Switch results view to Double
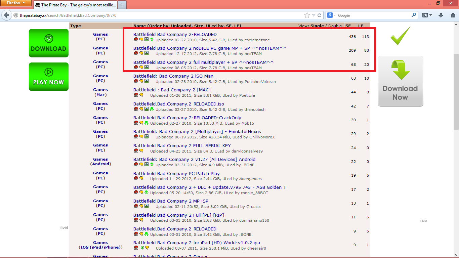 (335, 26)
